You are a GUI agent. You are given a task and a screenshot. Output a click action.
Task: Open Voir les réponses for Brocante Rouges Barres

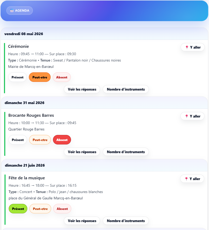pyautogui.click(x=82, y=152)
